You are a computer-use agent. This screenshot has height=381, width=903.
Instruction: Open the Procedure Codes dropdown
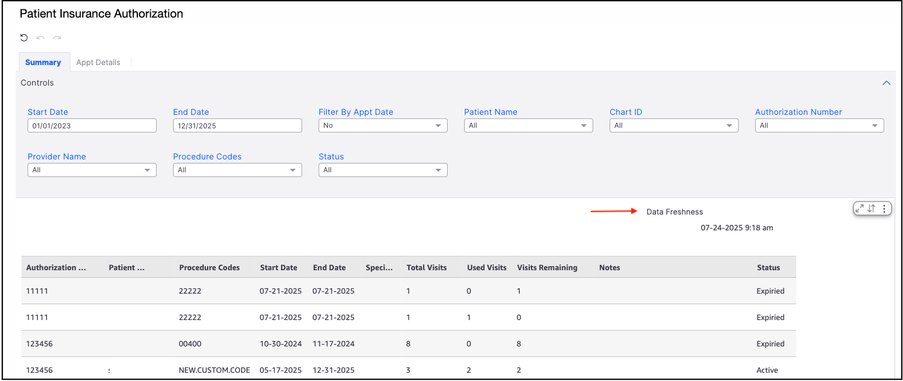point(238,170)
